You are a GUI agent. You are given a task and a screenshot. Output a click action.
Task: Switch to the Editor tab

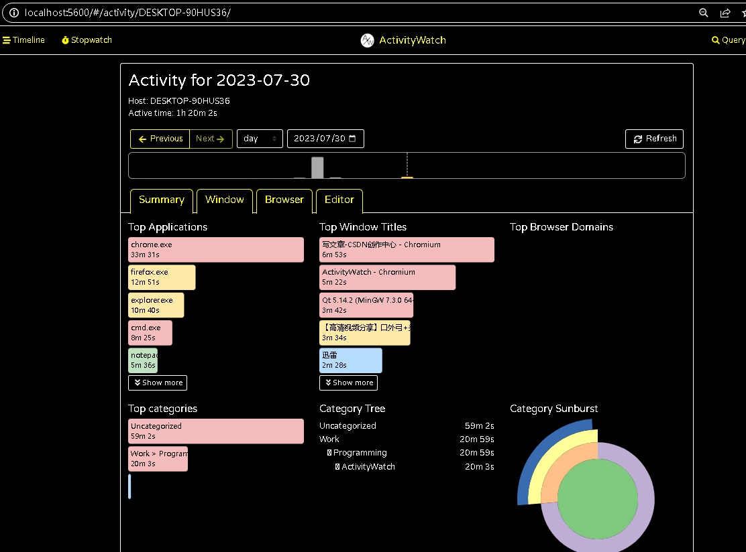[339, 200]
